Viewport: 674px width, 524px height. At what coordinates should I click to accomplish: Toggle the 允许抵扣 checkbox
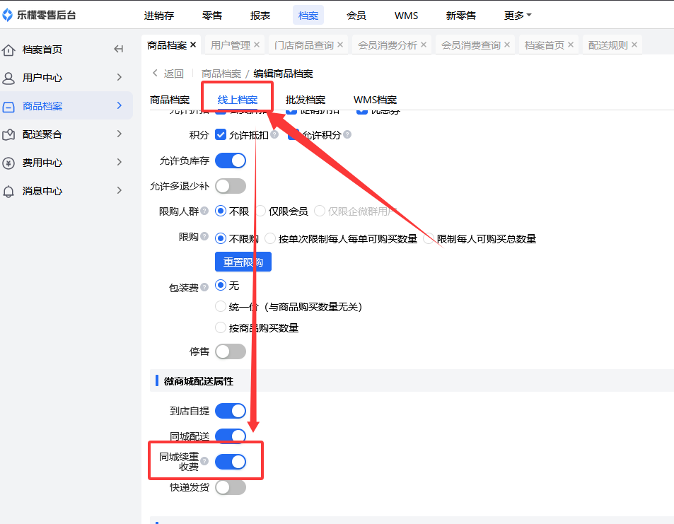[221, 134]
